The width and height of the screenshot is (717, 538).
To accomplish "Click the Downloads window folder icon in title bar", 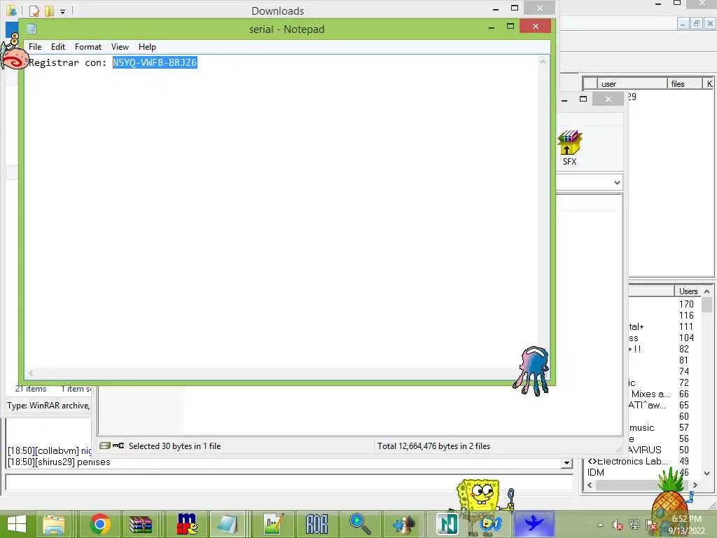I will coord(11,11).
